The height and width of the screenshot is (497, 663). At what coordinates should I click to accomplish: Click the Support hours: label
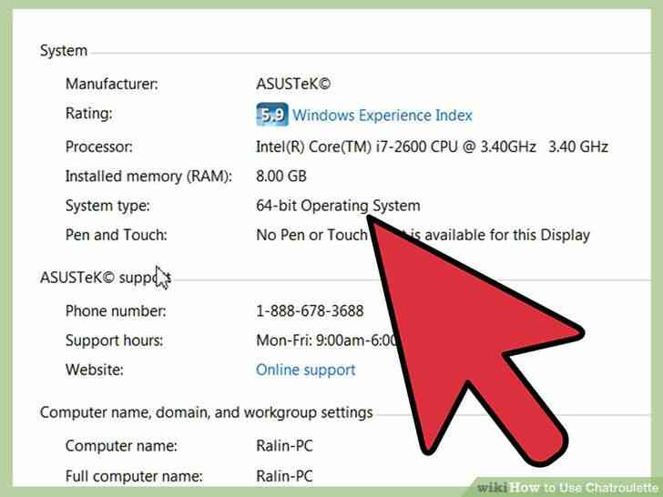tap(114, 340)
